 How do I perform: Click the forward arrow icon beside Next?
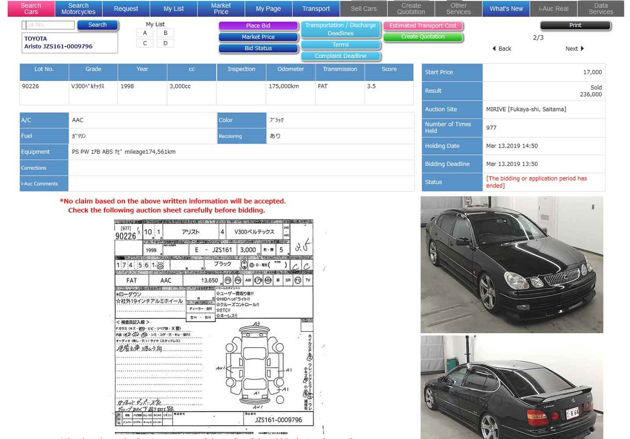[582, 49]
